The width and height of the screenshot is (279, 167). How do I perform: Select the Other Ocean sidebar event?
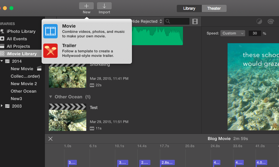click(x=23, y=91)
